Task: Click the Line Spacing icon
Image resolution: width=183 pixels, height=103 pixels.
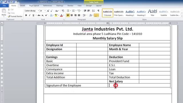Action: (84, 15)
